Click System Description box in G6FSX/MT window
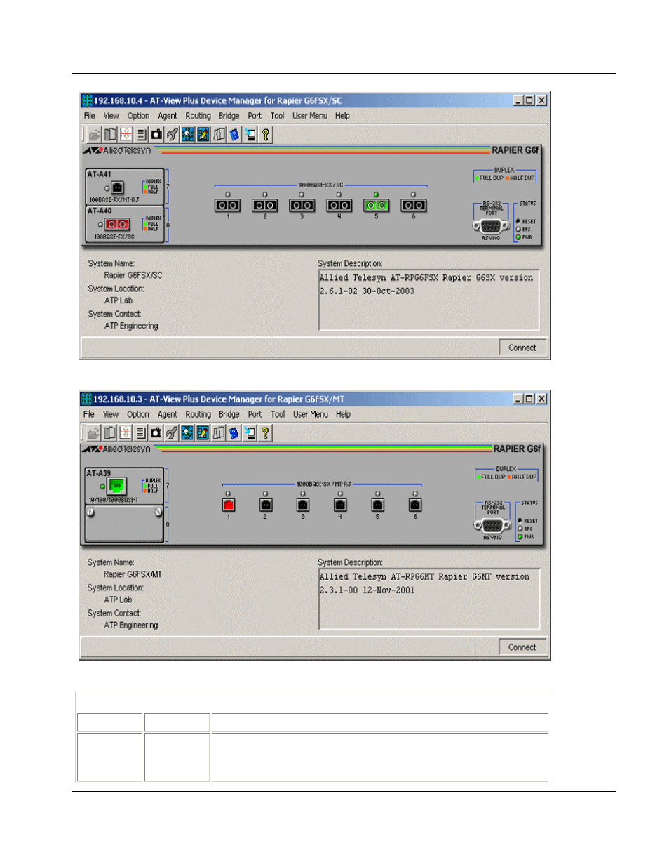The image size is (669, 867). [x=429, y=599]
